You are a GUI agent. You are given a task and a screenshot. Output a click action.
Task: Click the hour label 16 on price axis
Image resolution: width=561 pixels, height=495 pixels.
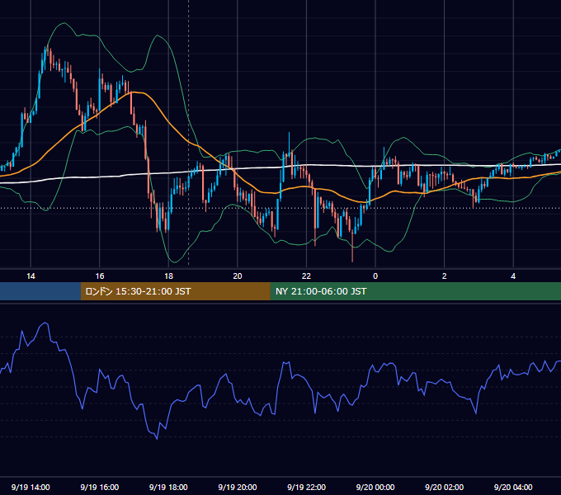tap(100, 276)
